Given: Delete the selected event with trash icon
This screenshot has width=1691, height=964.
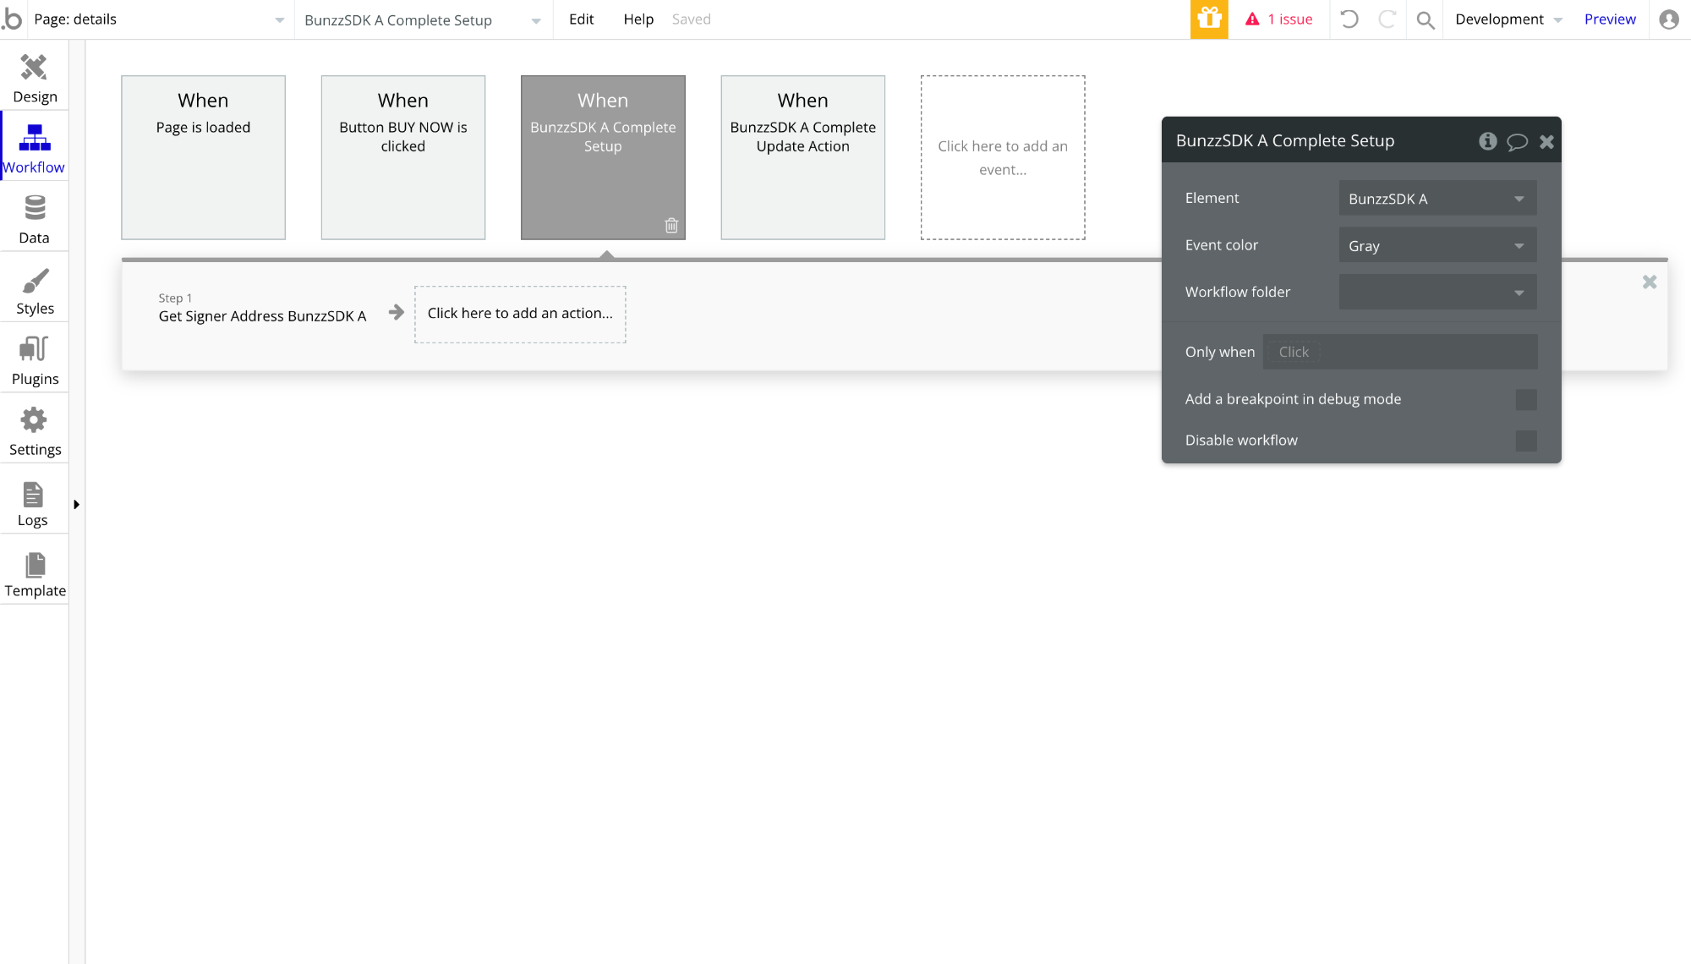Looking at the screenshot, I should click(x=671, y=226).
